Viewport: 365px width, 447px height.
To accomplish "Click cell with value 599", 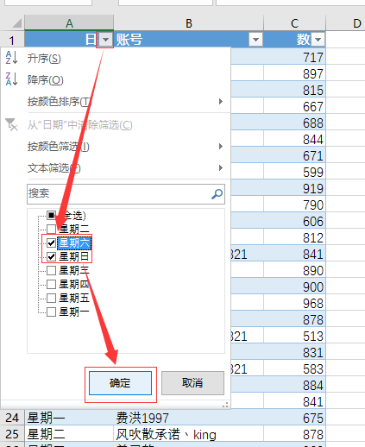I will (x=294, y=172).
